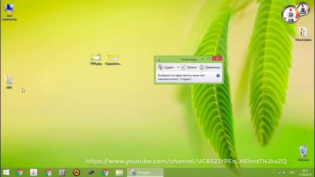Select the Ножницы taskbar button

pyautogui.click(x=145, y=173)
